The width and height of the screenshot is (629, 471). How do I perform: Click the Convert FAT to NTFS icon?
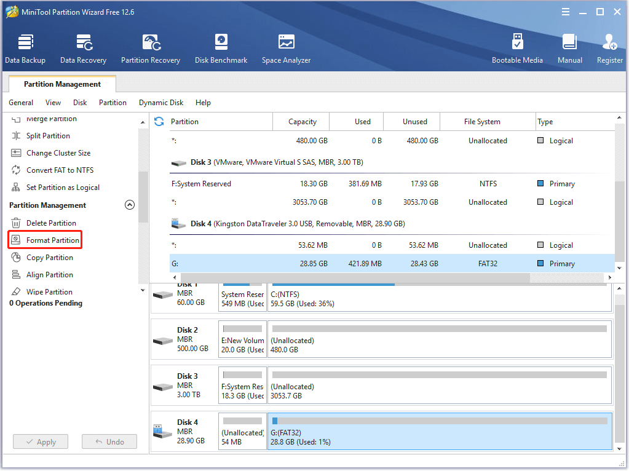16,170
